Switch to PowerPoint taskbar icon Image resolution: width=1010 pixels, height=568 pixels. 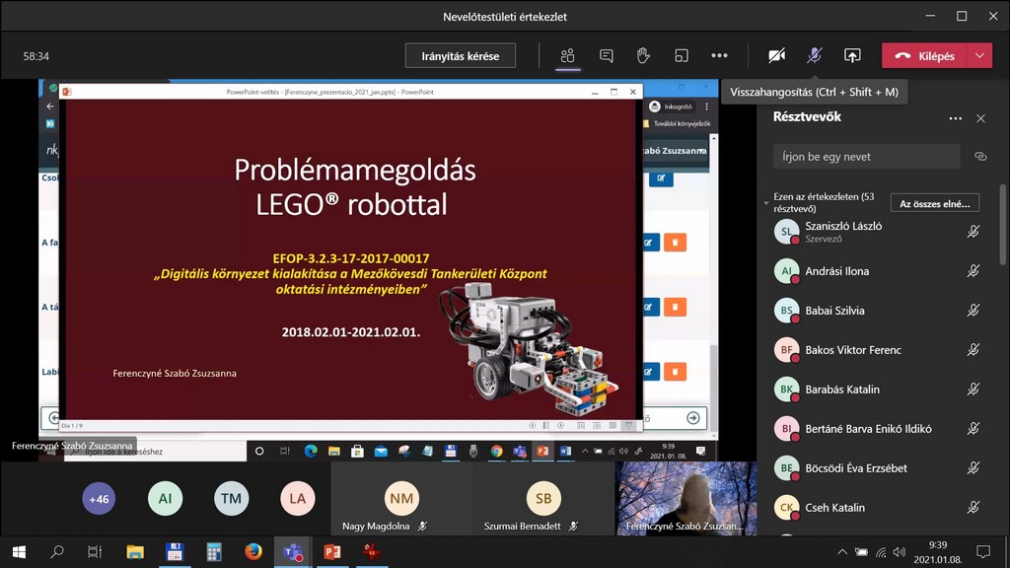tap(331, 552)
